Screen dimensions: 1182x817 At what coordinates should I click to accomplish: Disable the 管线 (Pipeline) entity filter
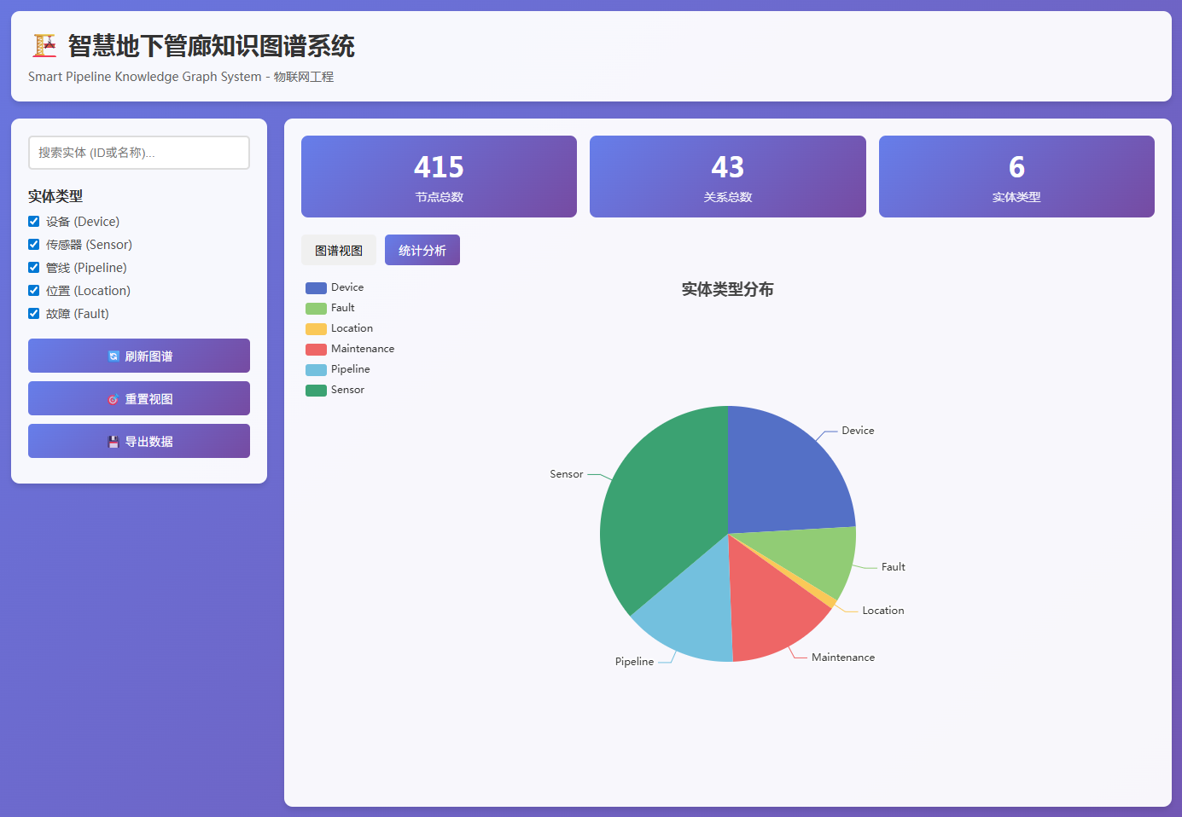34,268
